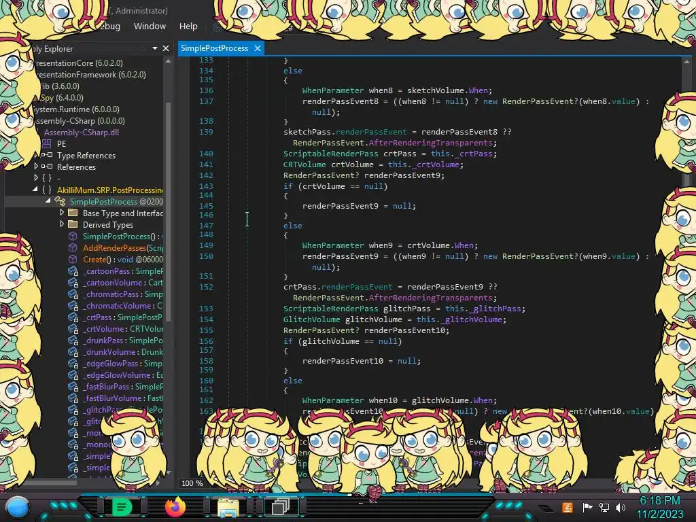This screenshot has width=696, height=522.
Task: Expand the '-' namespace node
Action: click(37, 177)
